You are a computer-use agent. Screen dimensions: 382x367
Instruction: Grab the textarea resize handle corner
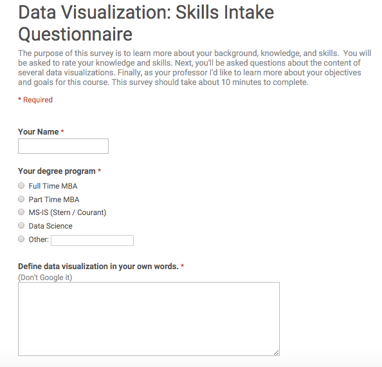point(277,353)
